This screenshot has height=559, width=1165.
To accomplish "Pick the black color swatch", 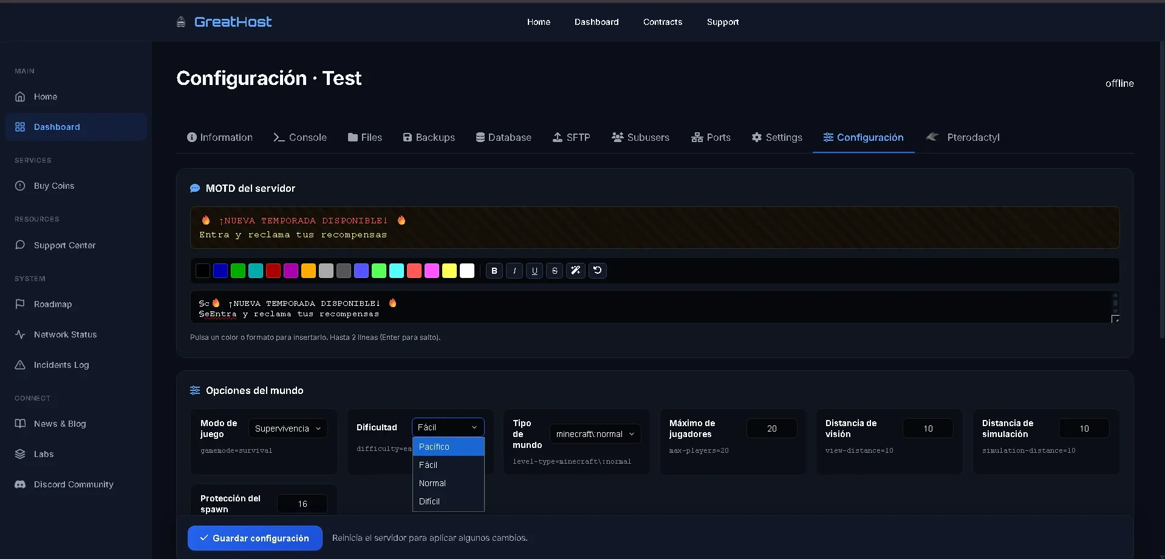I will tap(203, 271).
